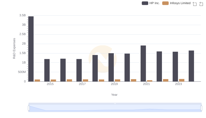Click the HP Inc. bar for 2017
This screenshot has width=206, height=118.
tap(79, 70)
